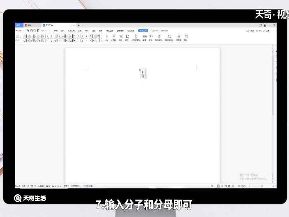This screenshot has height=217, width=289.
Task: Insert the percent % symbol
Action: pos(55,41)
